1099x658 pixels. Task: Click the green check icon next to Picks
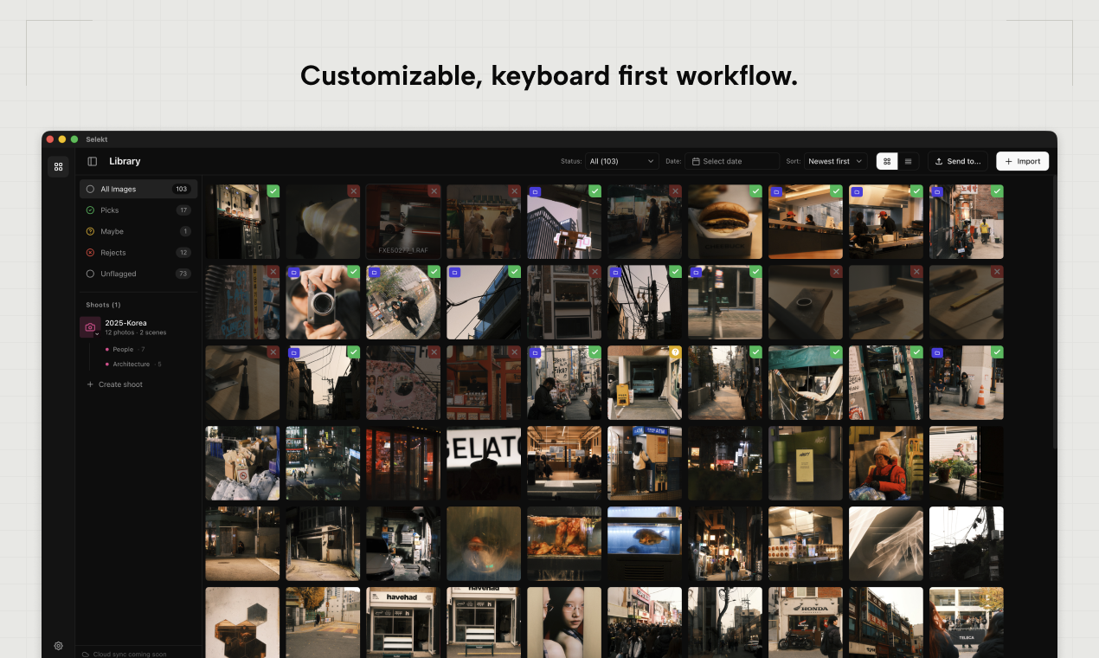pyautogui.click(x=90, y=210)
